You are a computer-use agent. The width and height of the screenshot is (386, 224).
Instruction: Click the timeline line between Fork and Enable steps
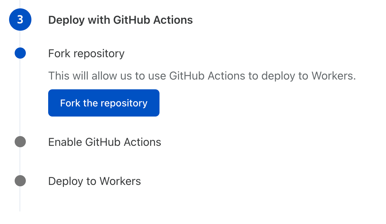(x=20, y=97)
